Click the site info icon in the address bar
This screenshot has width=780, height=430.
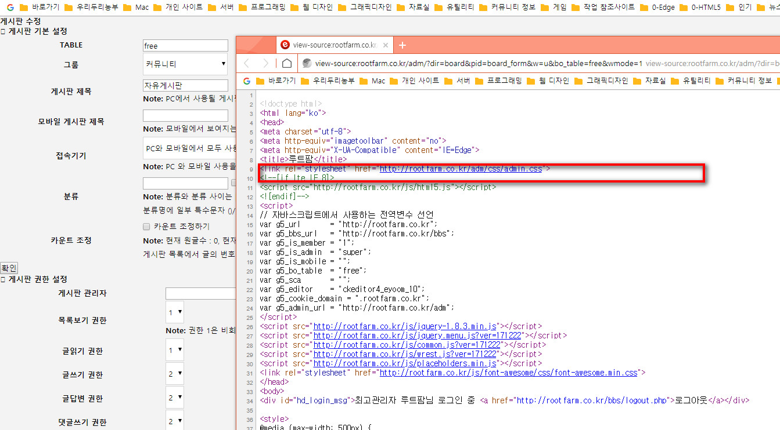pyautogui.click(x=307, y=64)
